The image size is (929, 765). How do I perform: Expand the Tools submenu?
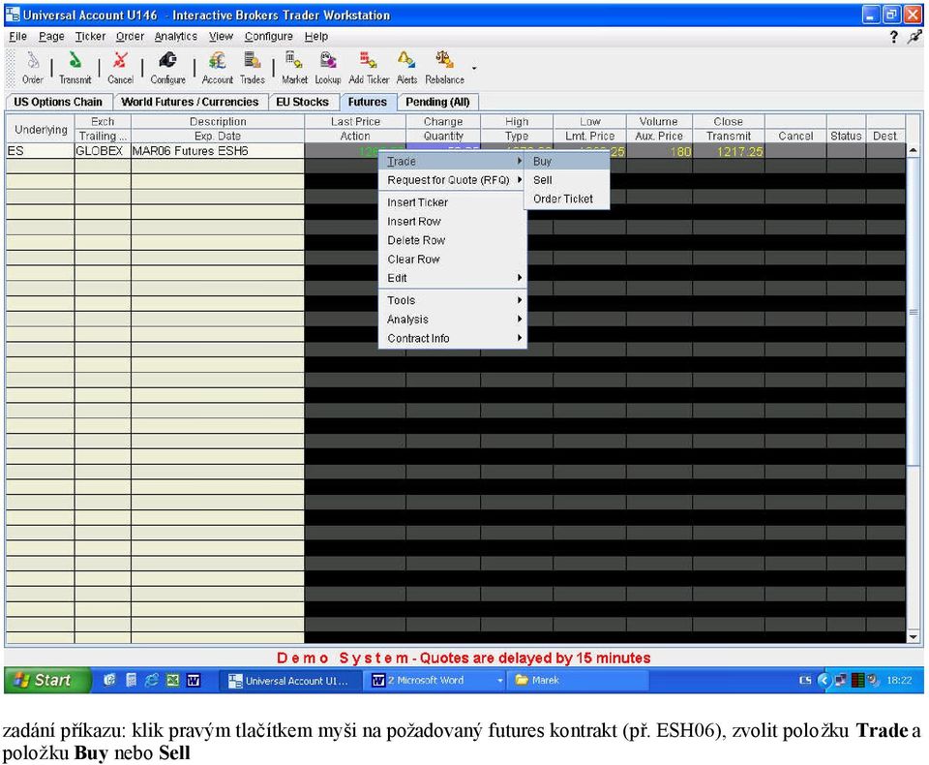click(453, 300)
